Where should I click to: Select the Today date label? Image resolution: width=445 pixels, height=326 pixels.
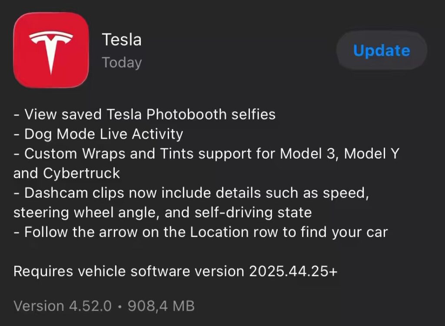pos(122,63)
